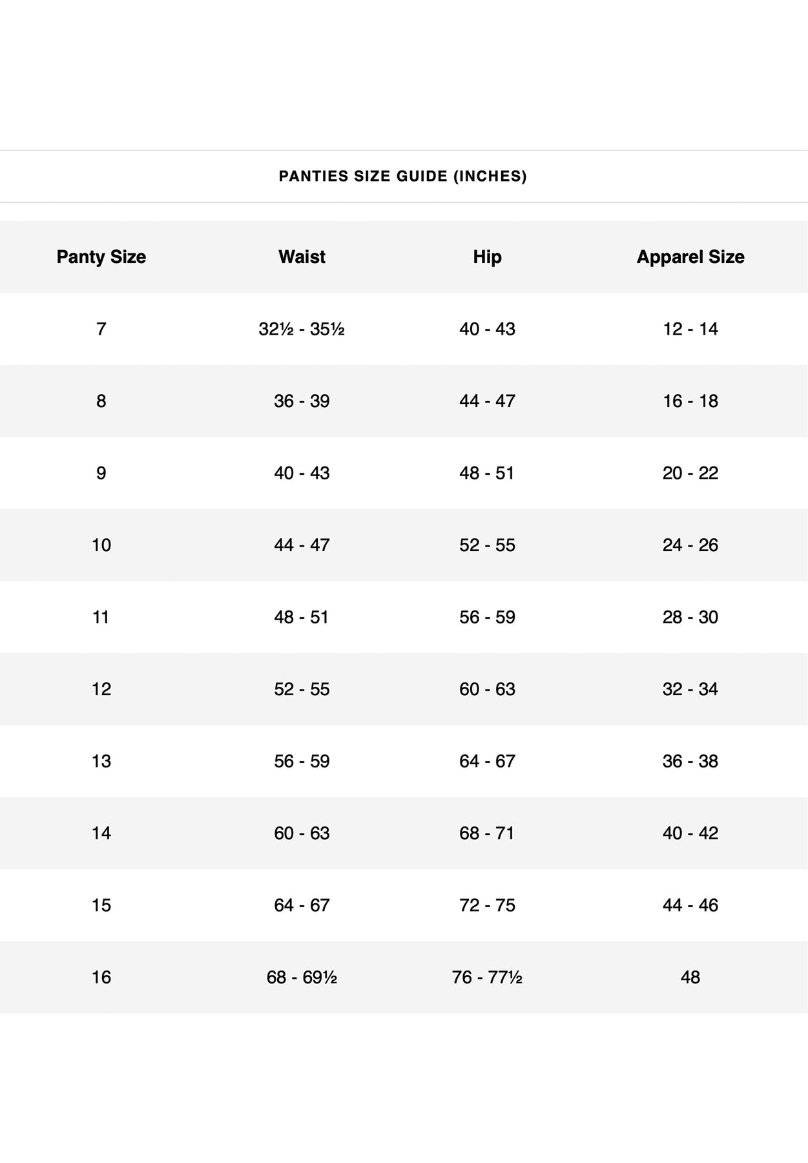Select the Apparel Size column header

pyautogui.click(x=690, y=257)
